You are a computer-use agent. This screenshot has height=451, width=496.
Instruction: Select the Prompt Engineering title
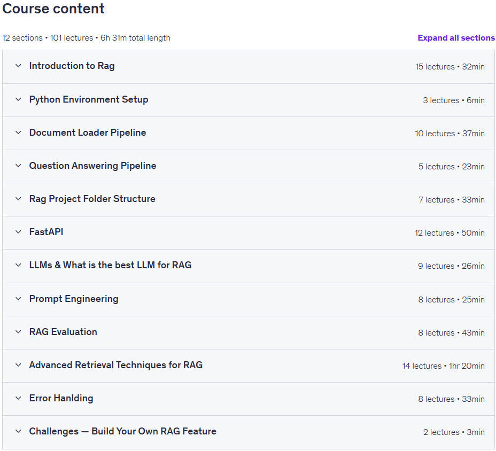74,299
